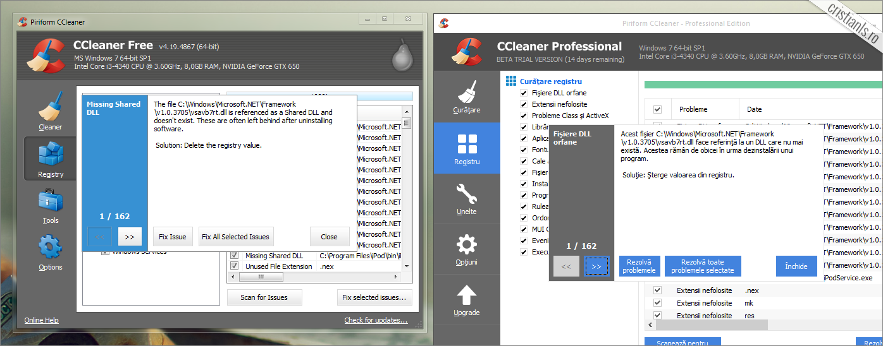Open Options gear in CCleaner Free sidebar
This screenshot has width=883, height=346.
point(51,251)
